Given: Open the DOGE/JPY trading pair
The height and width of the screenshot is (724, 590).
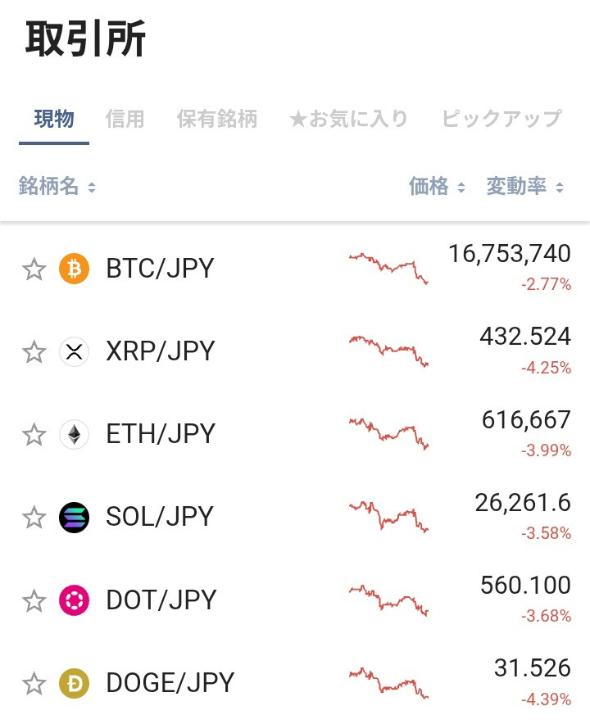Looking at the screenshot, I should tap(170, 683).
